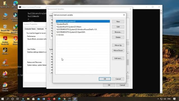
Task: Open Wondershare Filmora desktop shortcut
Action: [15, 17]
